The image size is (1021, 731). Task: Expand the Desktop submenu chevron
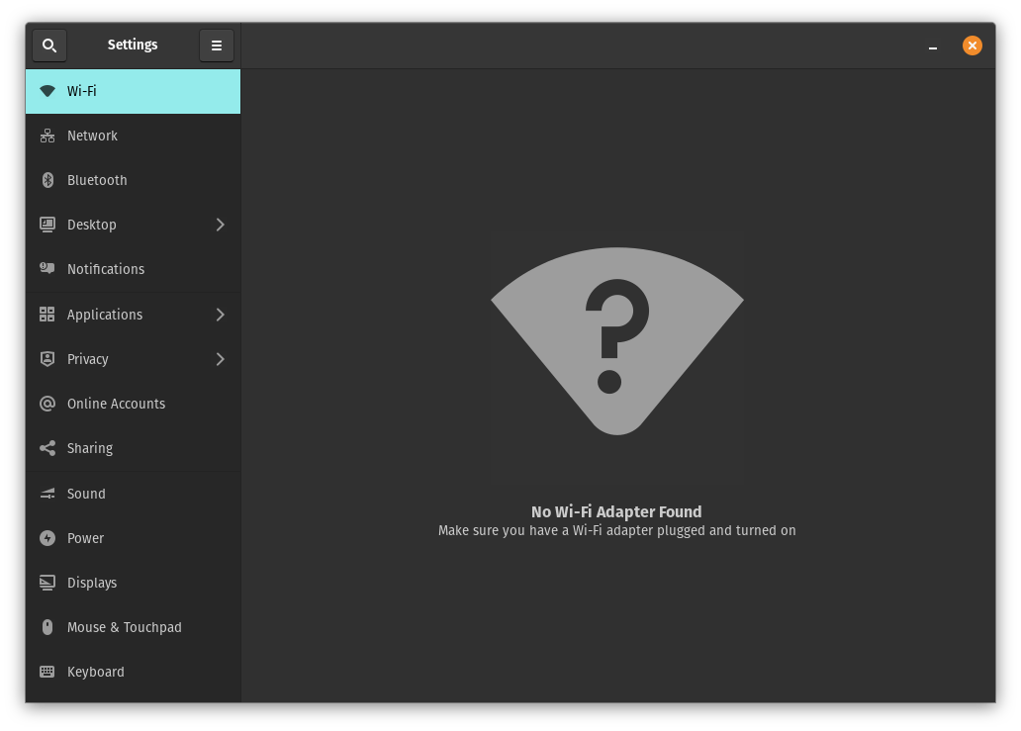(x=220, y=225)
